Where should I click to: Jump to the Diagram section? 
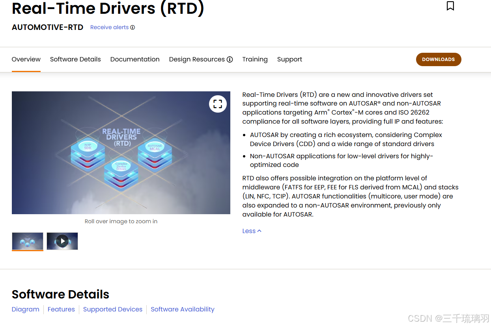pyautogui.click(x=26, y=309)
